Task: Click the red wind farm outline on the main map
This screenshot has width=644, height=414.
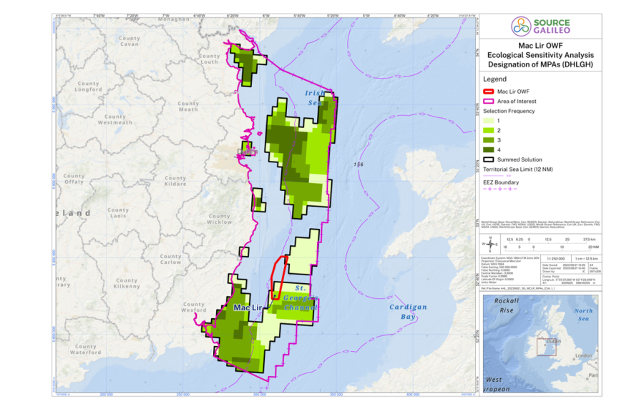Action: coord(279,277)
